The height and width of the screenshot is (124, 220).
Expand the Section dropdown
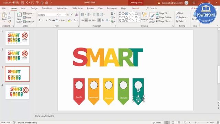click(x=29, y=22)
